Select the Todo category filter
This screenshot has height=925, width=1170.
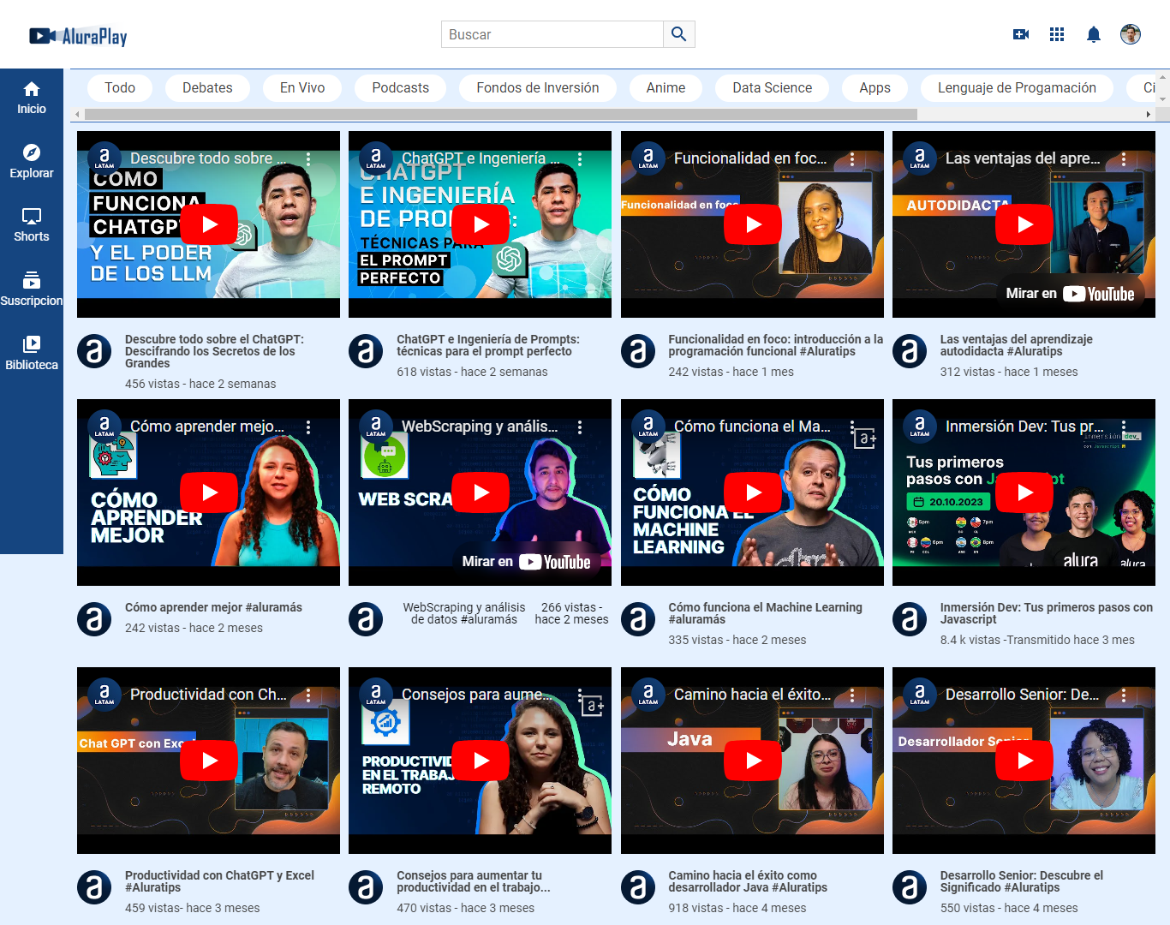(x=120, y=87)
